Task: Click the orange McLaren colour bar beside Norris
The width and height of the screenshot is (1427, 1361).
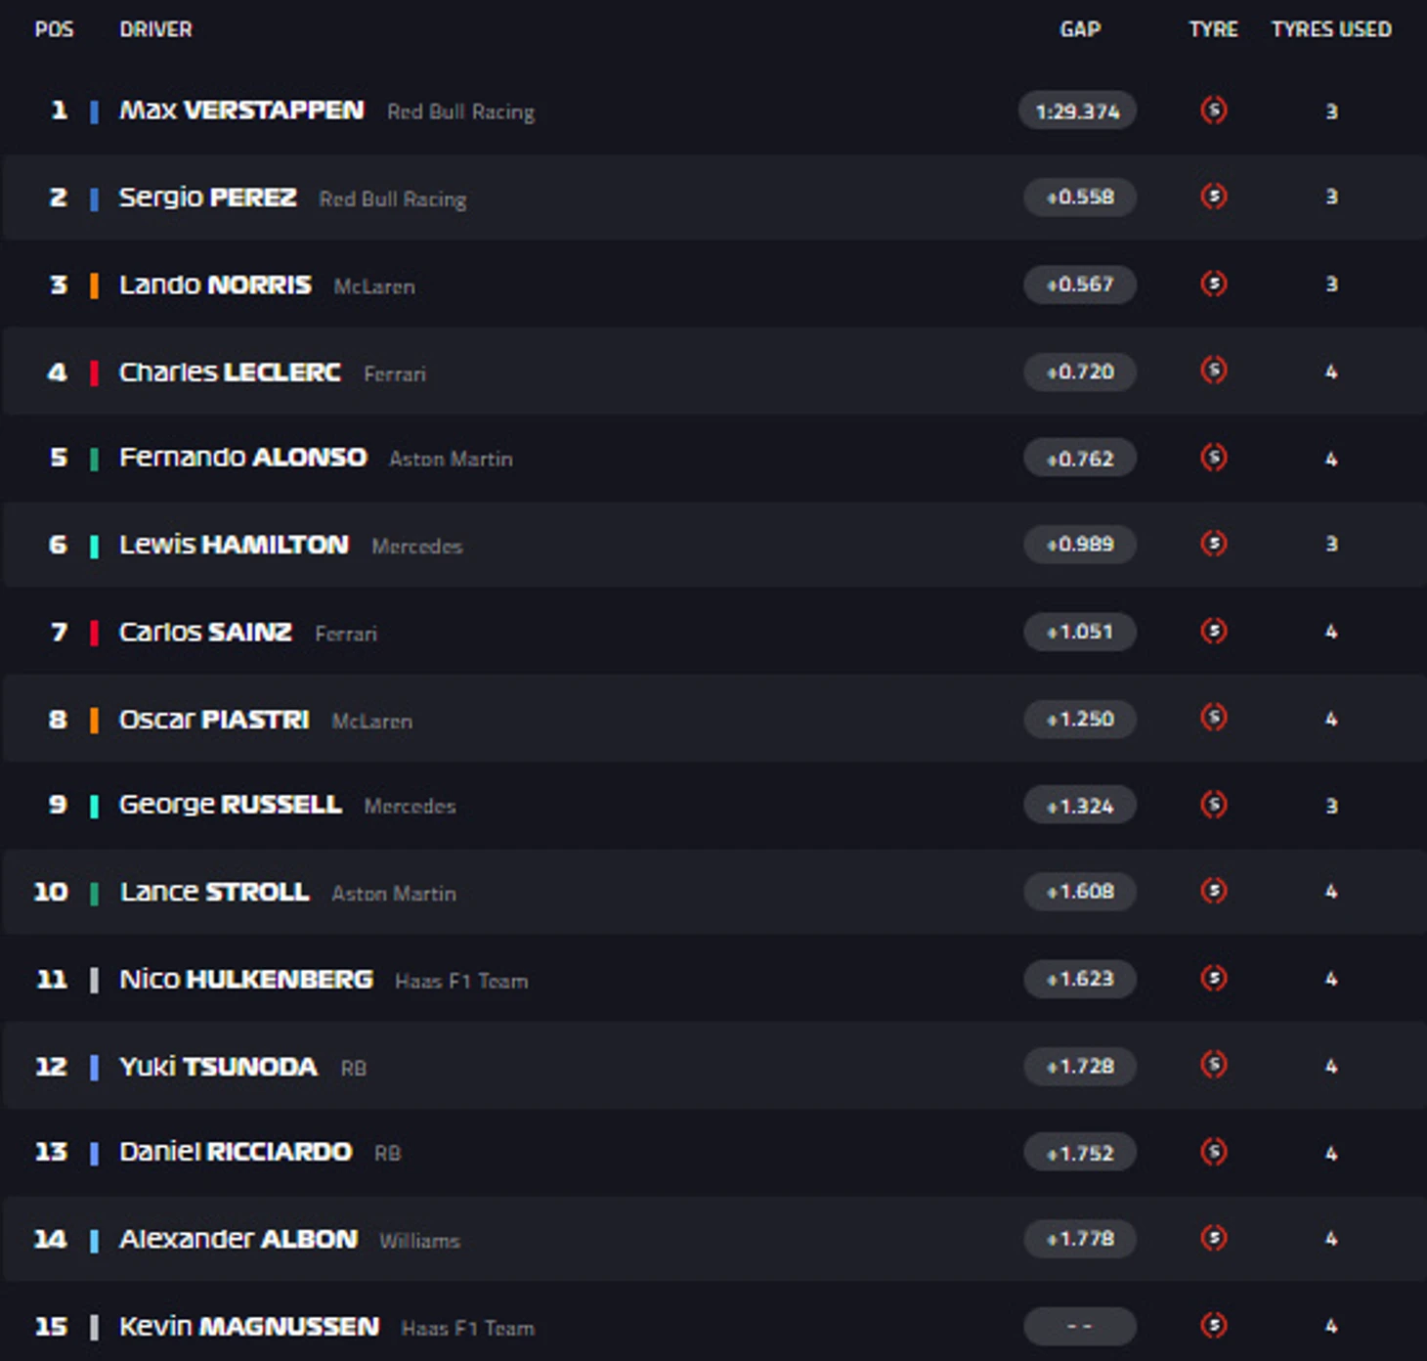Action: click(94, 285)
